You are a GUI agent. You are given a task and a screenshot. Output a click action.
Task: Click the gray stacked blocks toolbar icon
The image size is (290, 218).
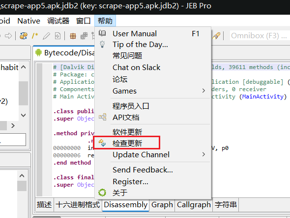[x=84, y=36]
